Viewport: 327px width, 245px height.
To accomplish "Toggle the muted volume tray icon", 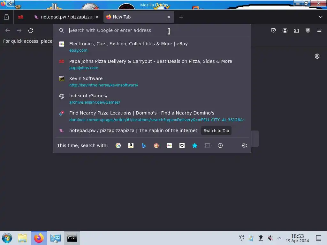I will 270,238.
